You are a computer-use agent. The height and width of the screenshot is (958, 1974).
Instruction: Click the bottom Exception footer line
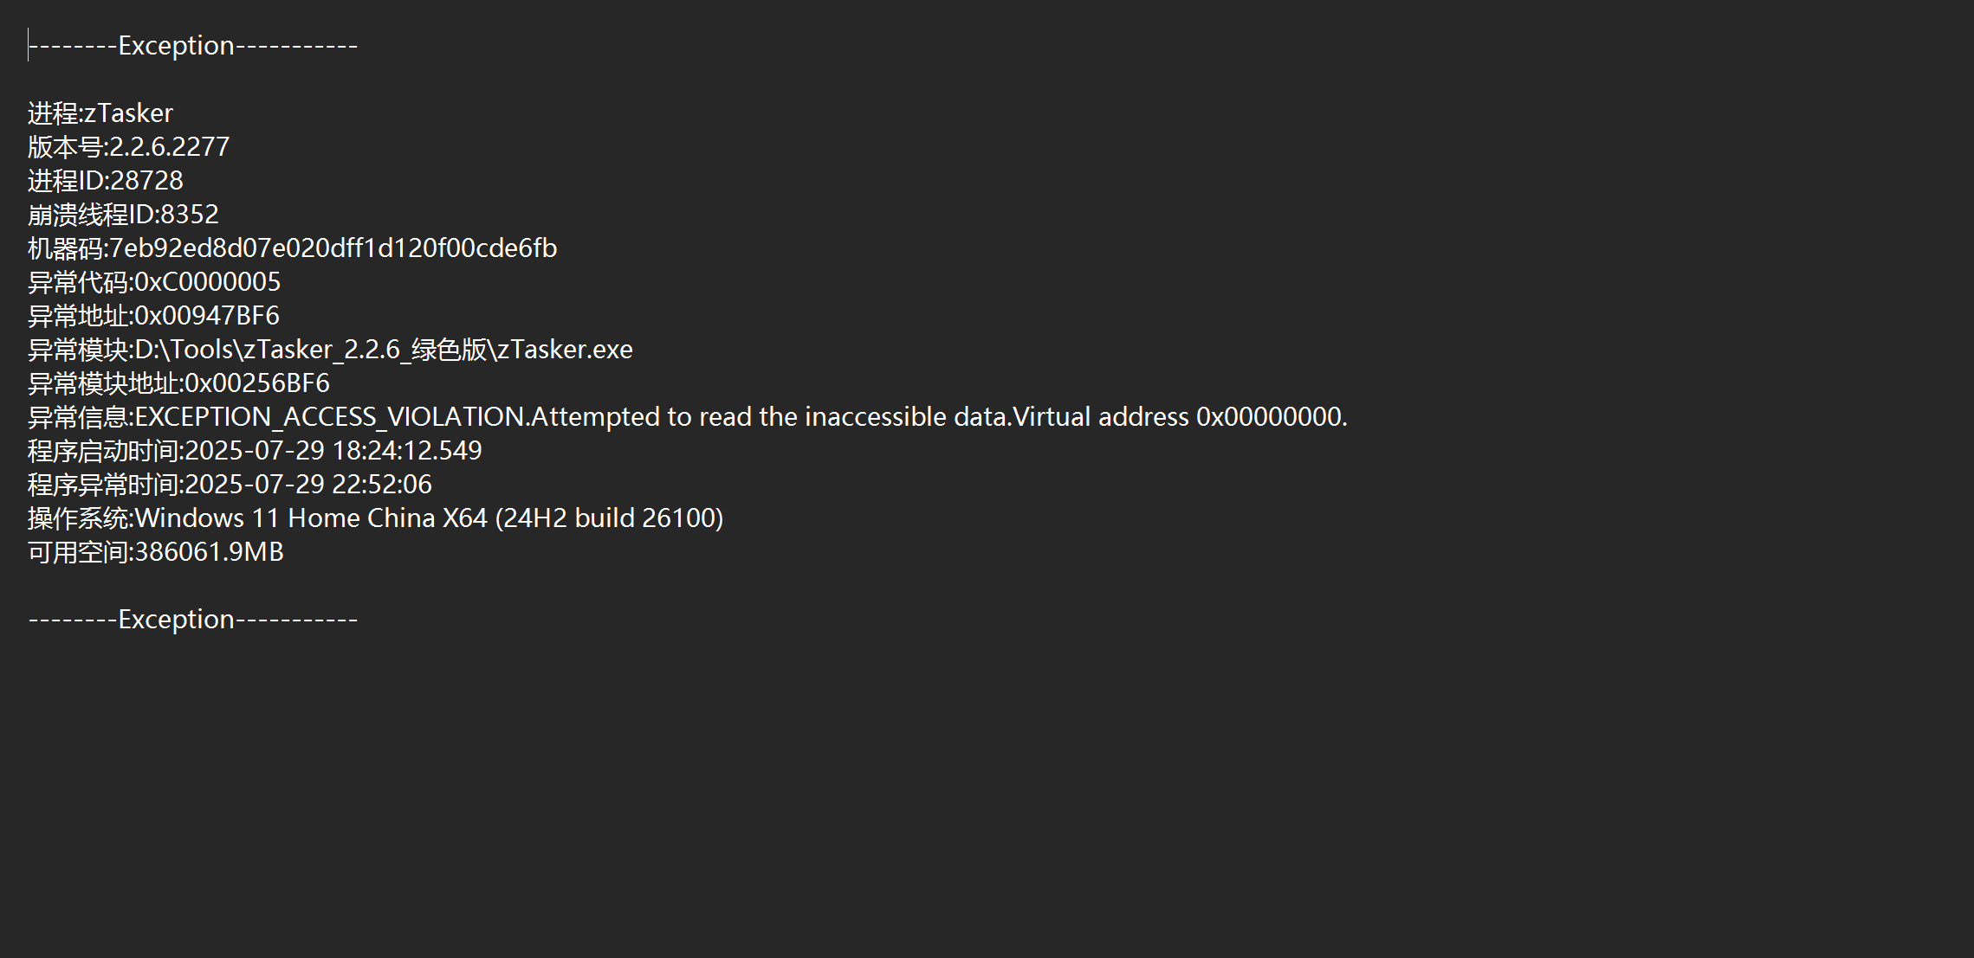click(x=193, y=619)
